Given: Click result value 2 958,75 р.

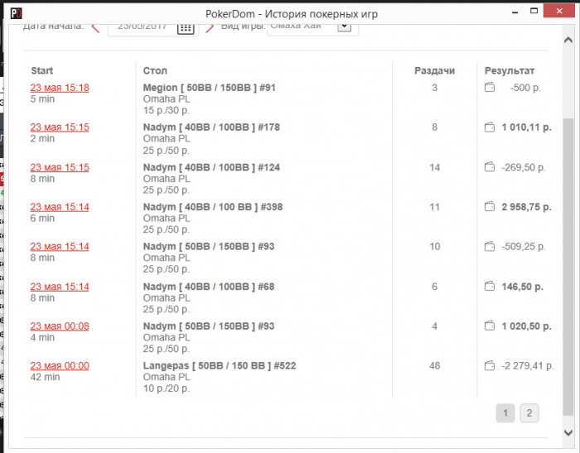Looking at the screenshot, I should 526,207.
